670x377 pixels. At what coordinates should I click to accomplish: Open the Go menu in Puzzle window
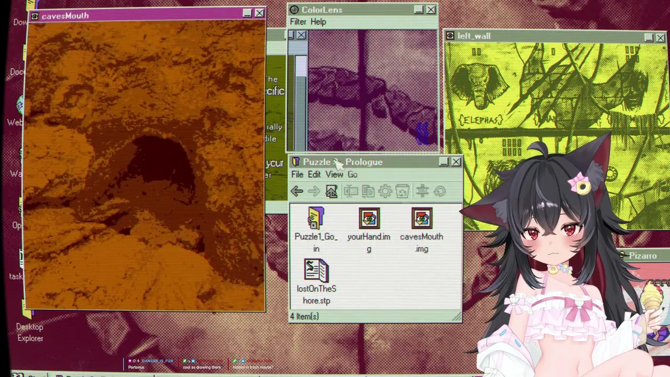coord(352,175)
